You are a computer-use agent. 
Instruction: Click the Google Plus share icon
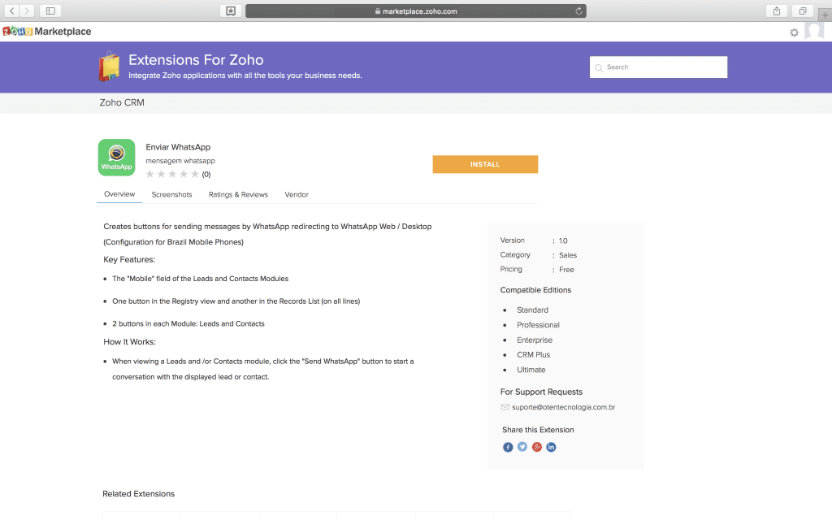[537, 447]
